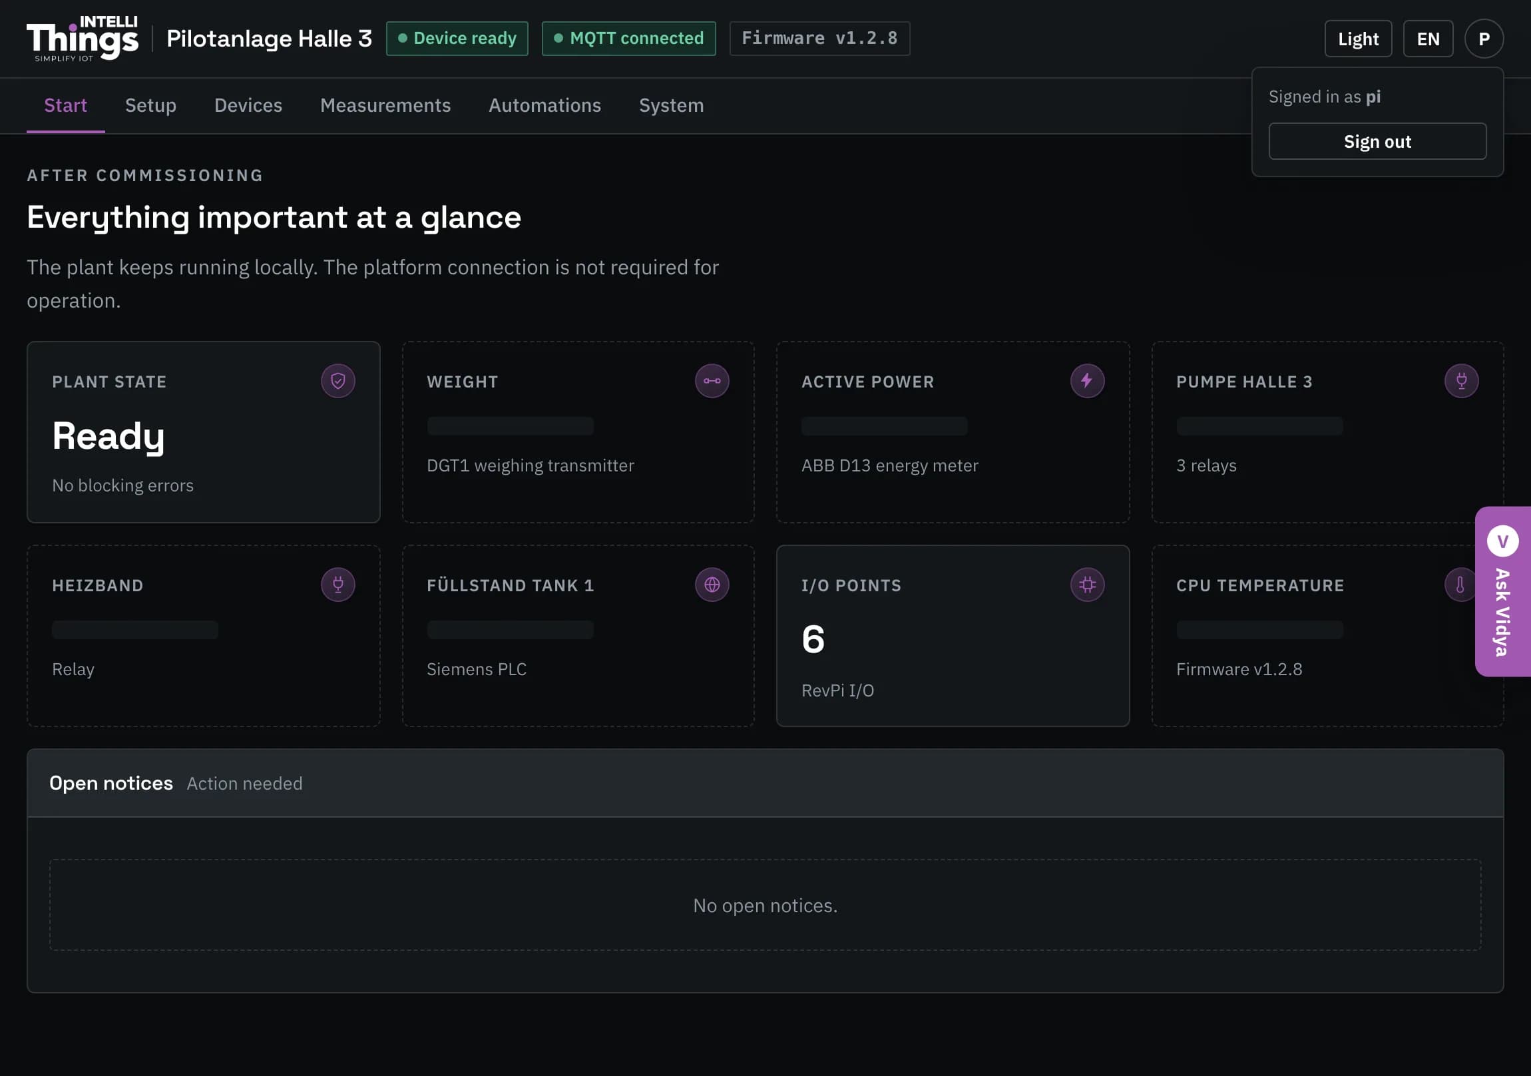Click the Heizband card title

97,585
